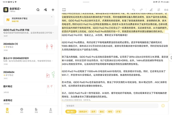Open the iQOO Pad2 Pro评测 平板 note

tap(29, 33)
